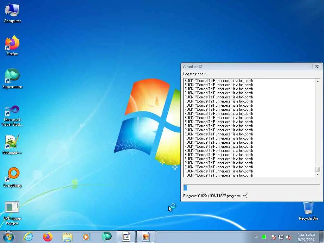Open the clock showing 9/29/2024
The height and width of the screenshot is (243, 324).
point(306,237)
